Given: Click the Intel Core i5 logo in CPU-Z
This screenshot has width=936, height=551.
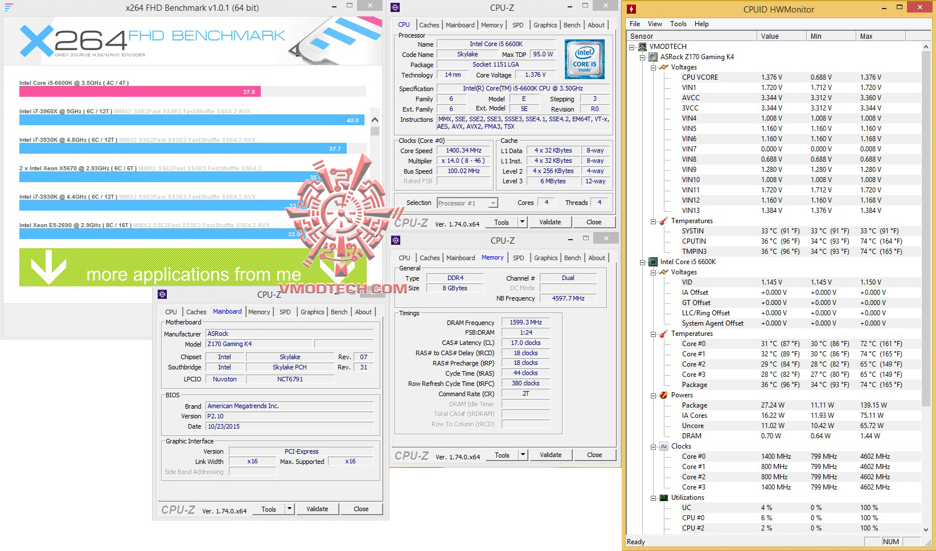Looking at the screenshot, I should tap(584, 59).
